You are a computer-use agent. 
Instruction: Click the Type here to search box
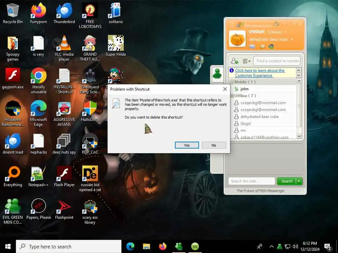pos(69,246)
